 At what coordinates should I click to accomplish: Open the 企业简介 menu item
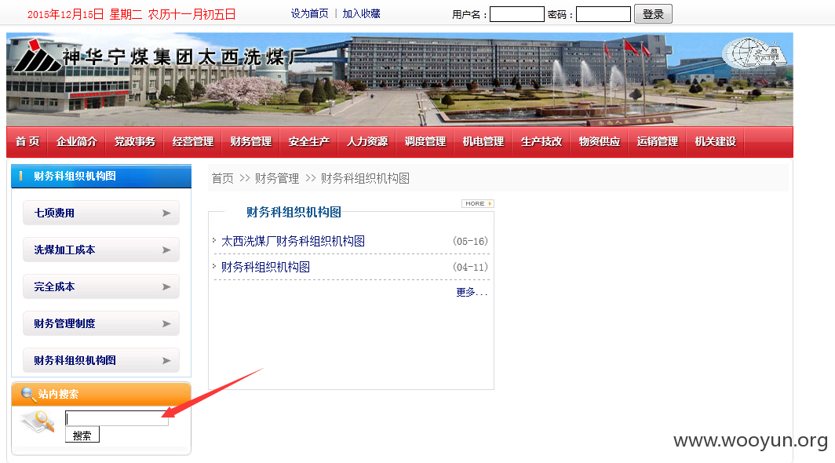(77, 142)
